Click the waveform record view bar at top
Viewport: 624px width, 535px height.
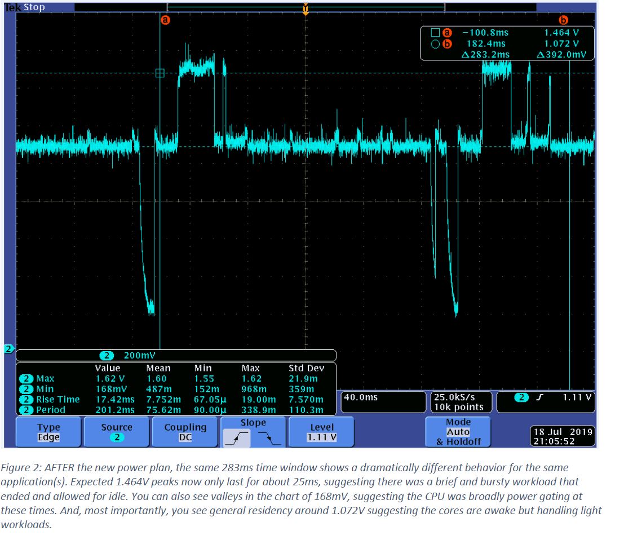click(x=306, y=7)
